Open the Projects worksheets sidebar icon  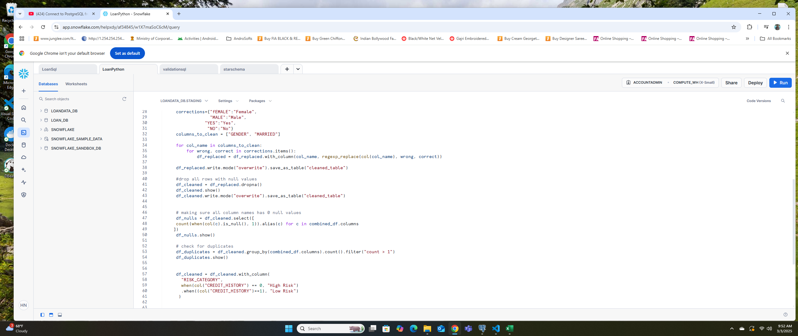coord(24,133)
